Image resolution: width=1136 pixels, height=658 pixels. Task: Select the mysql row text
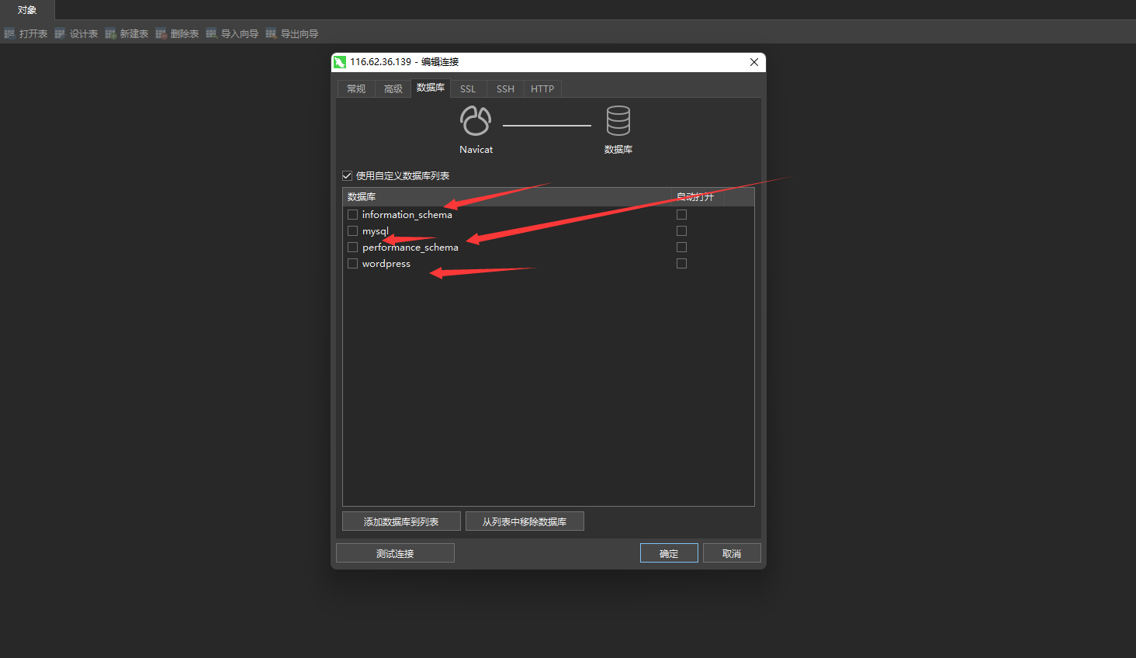(376, 231)
